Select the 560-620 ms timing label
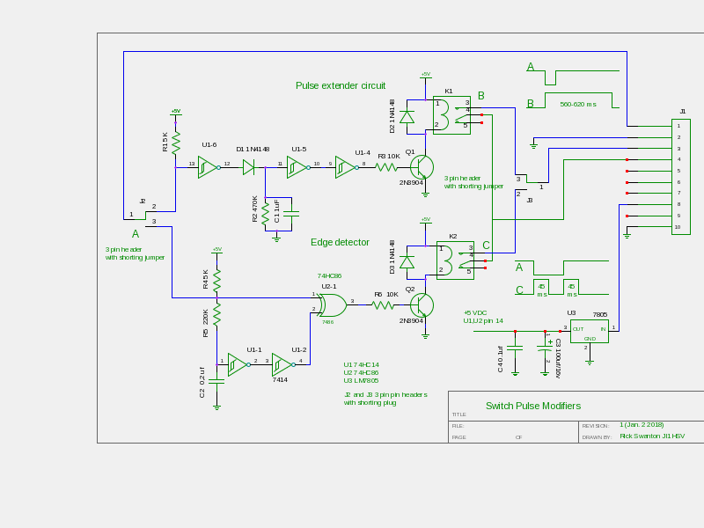 pos(578,105)
